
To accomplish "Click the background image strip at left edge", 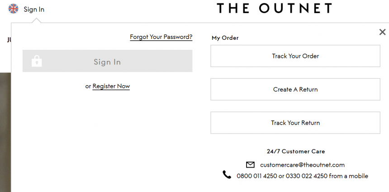I will (5, 132).
